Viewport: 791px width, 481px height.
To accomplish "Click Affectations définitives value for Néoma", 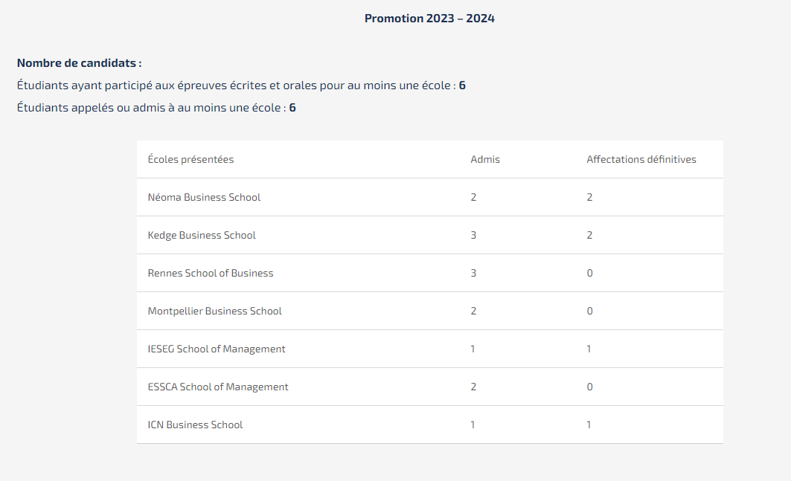I will pyautogui.click(x=589, y=197).
